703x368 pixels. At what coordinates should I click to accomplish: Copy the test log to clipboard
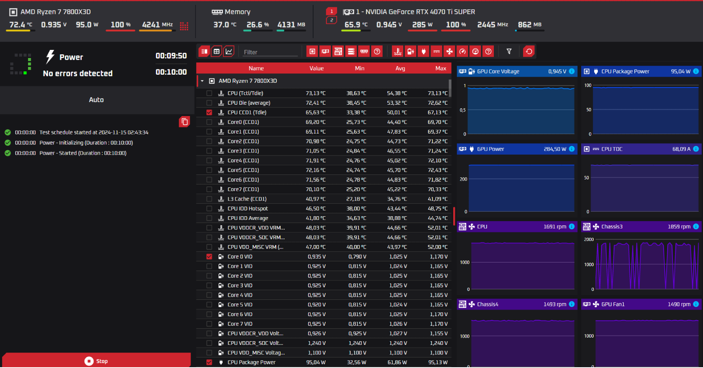point(184,122)
